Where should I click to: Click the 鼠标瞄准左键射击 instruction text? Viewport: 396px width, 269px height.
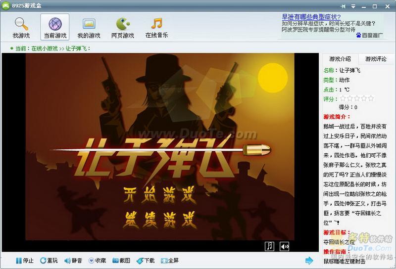[345, 262]
